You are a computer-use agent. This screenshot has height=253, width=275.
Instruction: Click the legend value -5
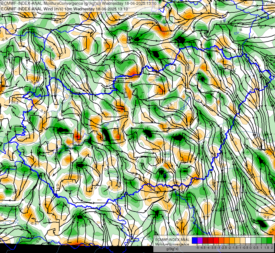coord(197,248)
